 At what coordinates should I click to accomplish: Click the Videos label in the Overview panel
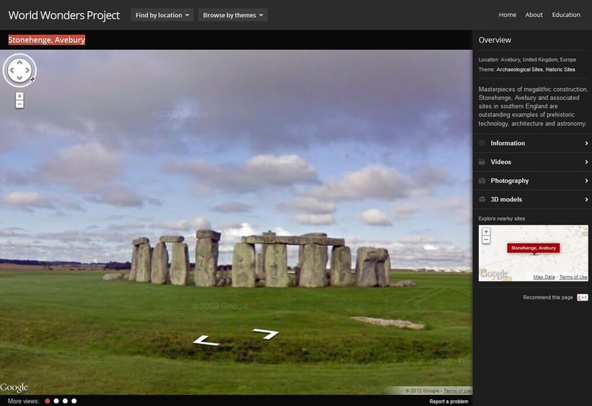(x=501, y=162)
